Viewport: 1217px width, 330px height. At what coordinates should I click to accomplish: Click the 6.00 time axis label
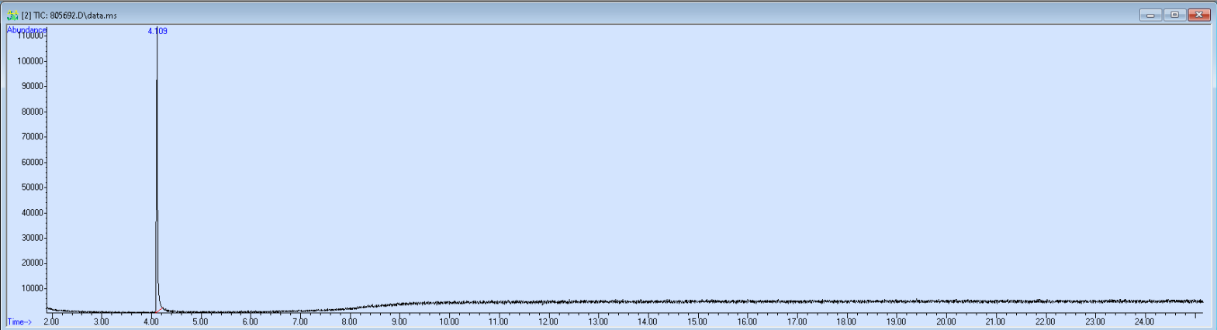(x=250, y=321)
